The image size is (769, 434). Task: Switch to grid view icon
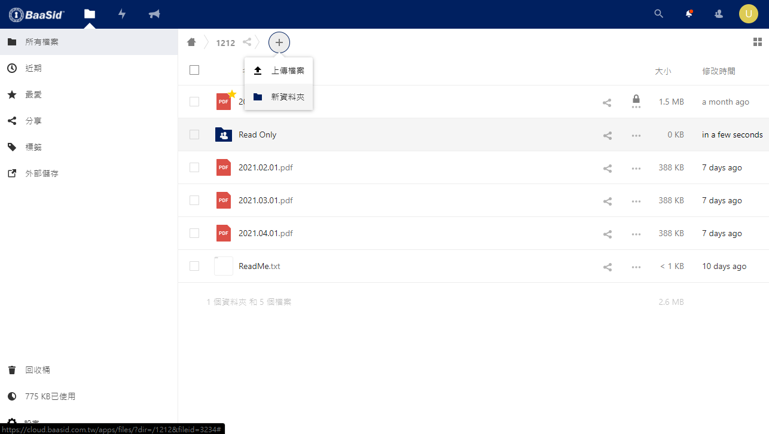point(758,42)
